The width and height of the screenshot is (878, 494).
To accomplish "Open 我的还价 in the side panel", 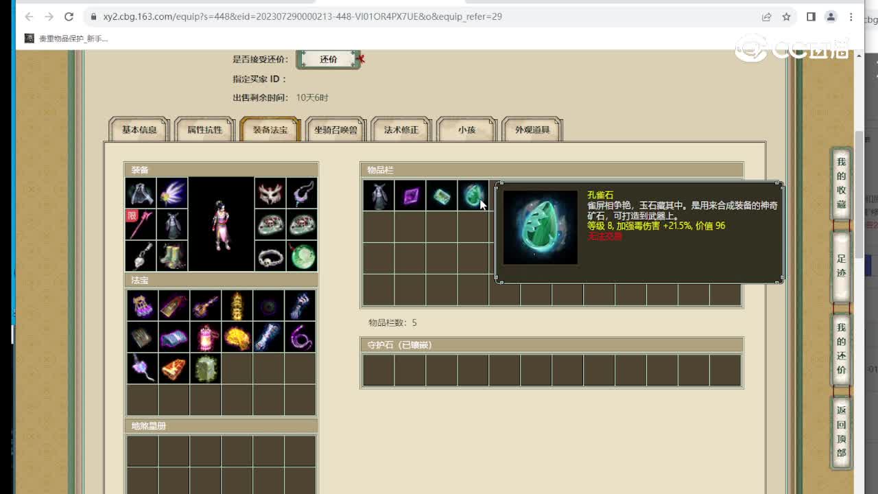I will pyautogui.click(x=842, y=349).
